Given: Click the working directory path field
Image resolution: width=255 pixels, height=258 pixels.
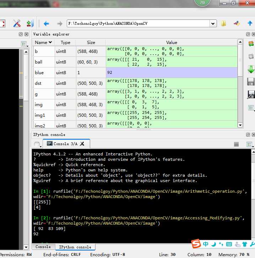Looking at the screenshot, I should 138,23.
